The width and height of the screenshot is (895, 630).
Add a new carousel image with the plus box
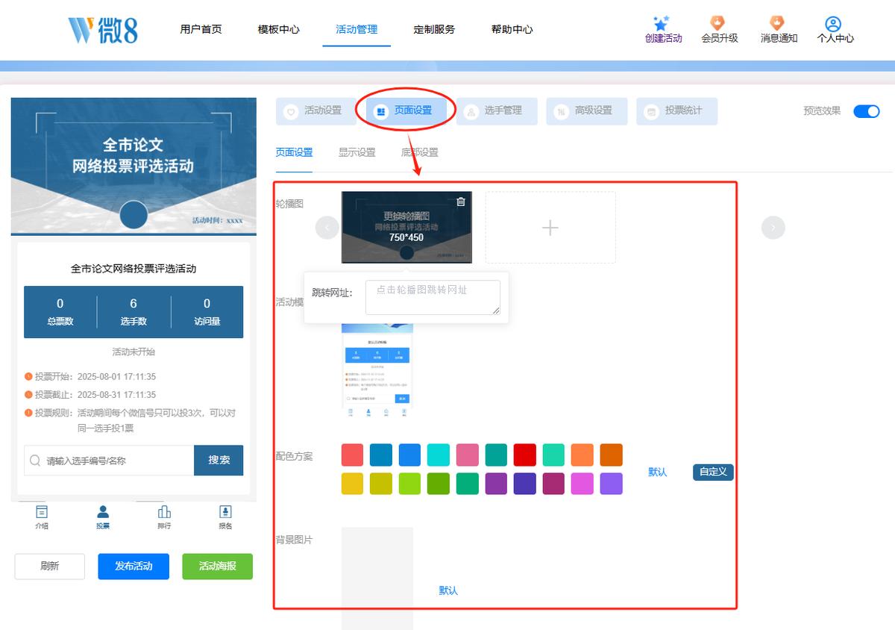(x=550, y=228)
